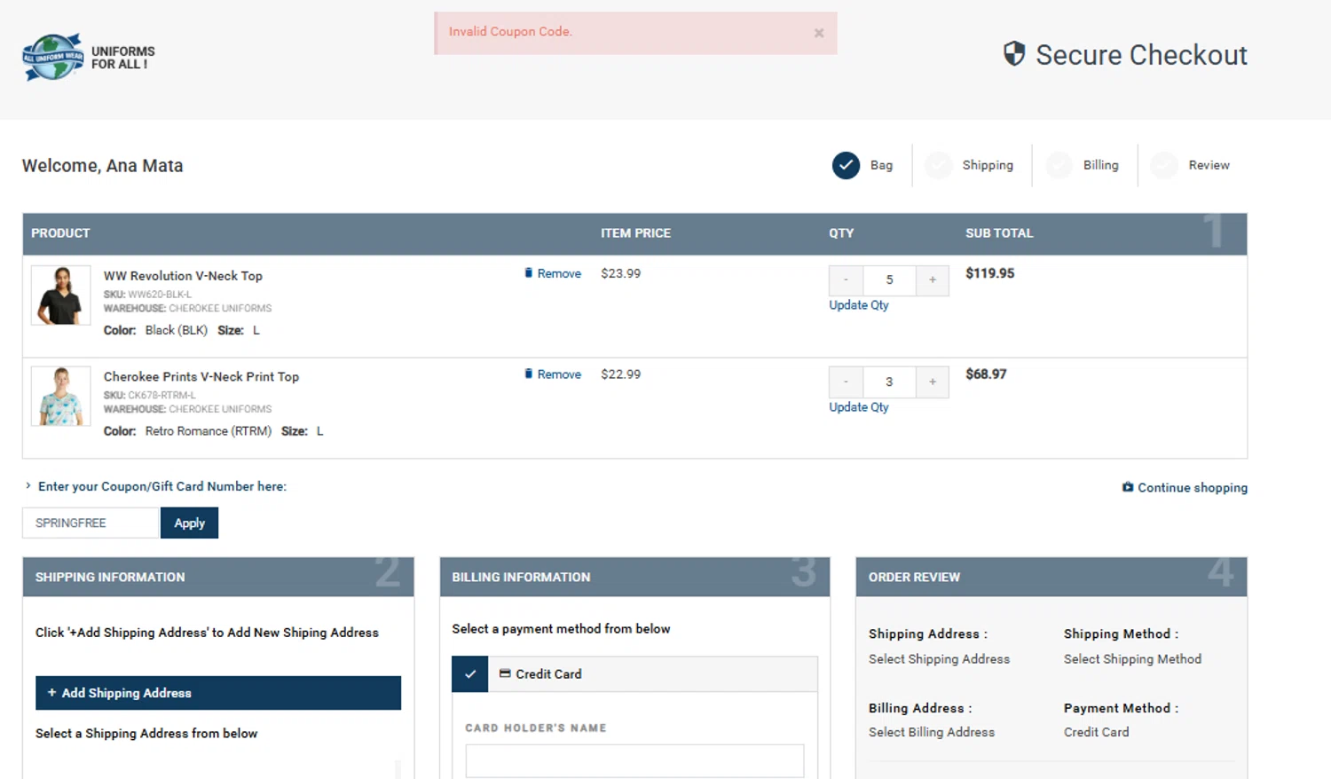
Task: Click the coupon field containing SPRINGFREE
Action: 91,523
